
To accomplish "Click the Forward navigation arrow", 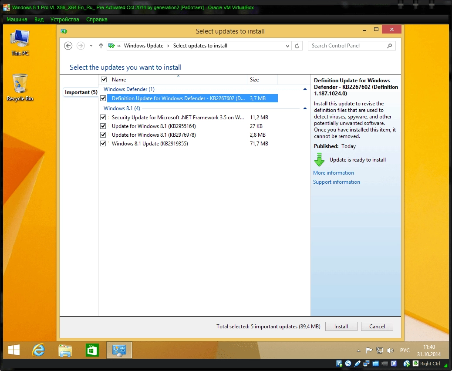I will point(81,46).
